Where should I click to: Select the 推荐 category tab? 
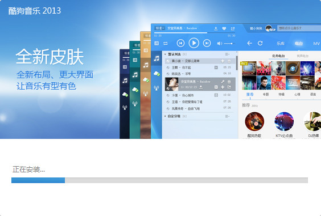pos(250,95)
